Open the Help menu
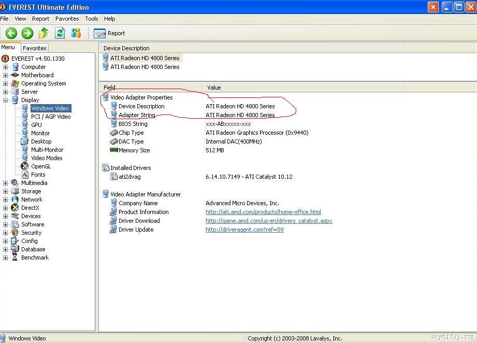477x343 pixels. [109, 19]
